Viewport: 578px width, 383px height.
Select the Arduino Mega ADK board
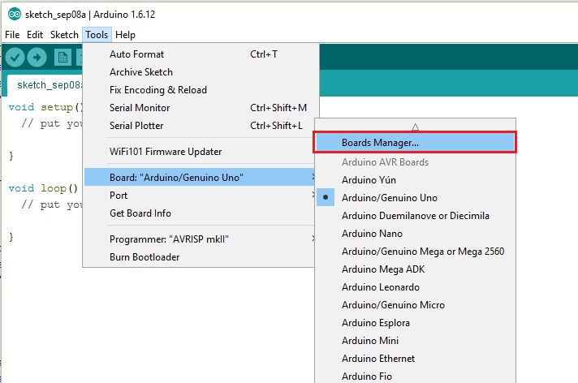[x=415, y=269]
